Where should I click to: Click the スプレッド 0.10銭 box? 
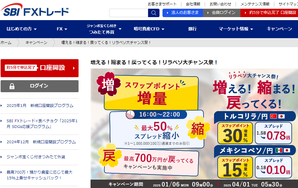coord(273,167)
